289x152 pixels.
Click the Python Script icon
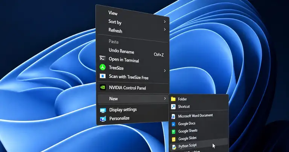[x=174, y=147]
